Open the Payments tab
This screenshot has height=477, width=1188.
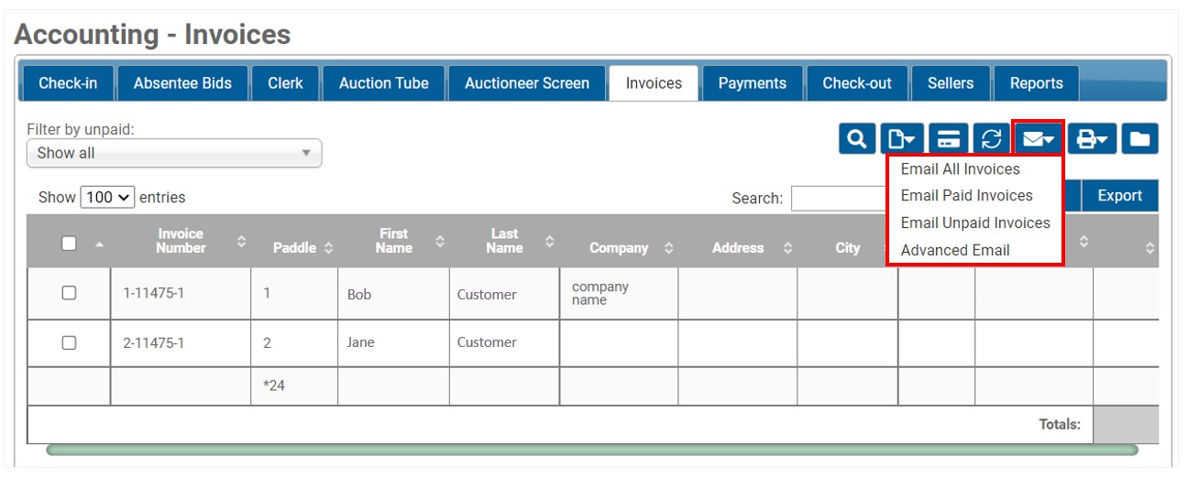point(753,83)
